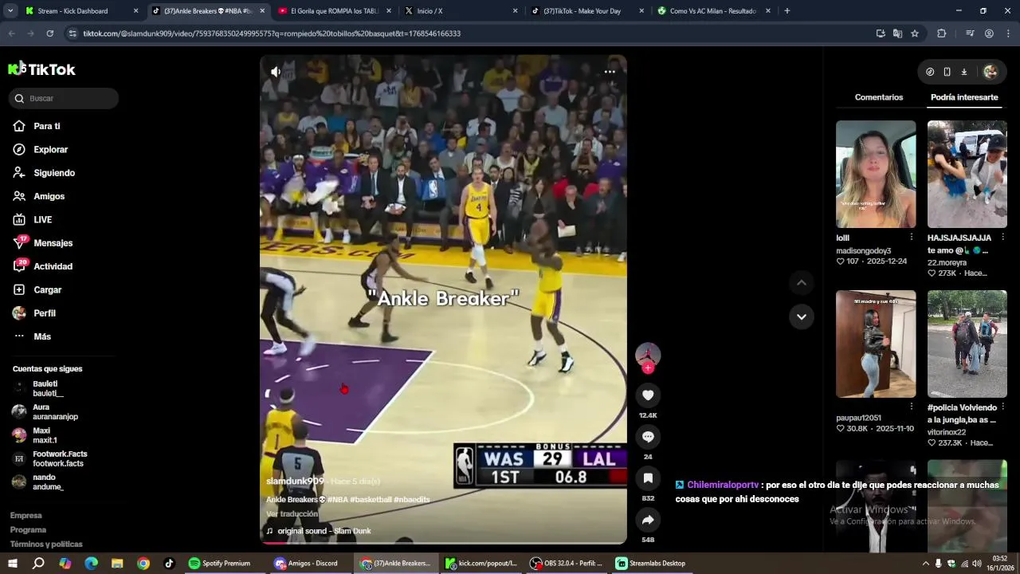Screen dimensions: 1020x574
Task: Open options for the HAJSJAJSJAJJA recommended video
Action: pos(1003,238)
